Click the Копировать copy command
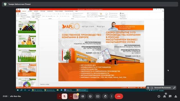 point(24,15)
